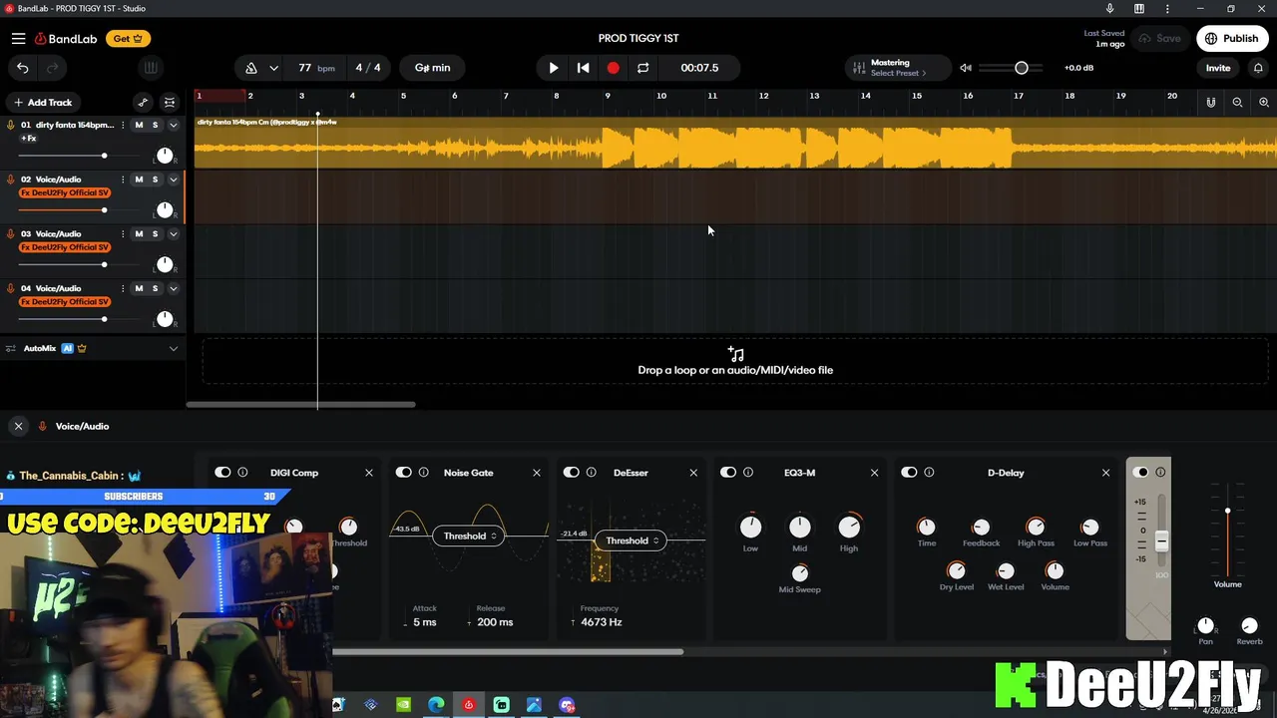Image resolution: width=1277 pixels, height=718 pixels.
Task: Click the undo arrow
Action: tap(23, 68)
